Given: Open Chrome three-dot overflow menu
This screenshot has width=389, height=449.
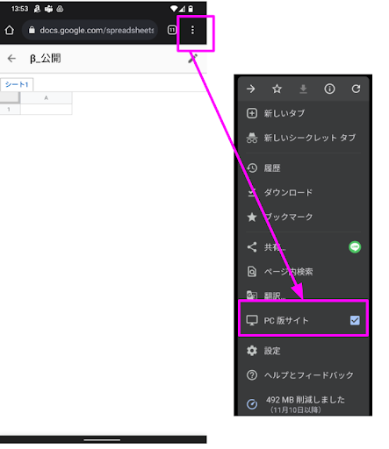Looking at the screenshot, I should tap(192, 30).
